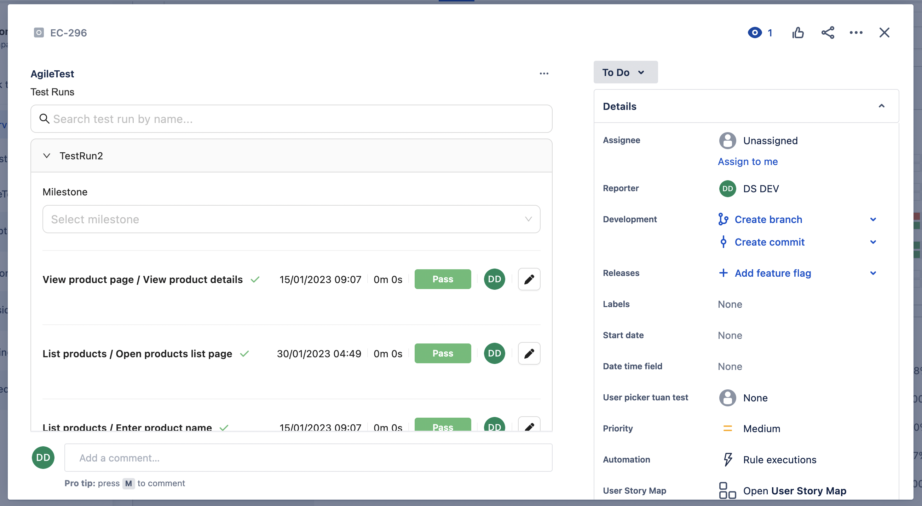Click 15/01/2023 09:07 in View product details row
This screenshot has height=506, width=922.
[x=320, y=279]
